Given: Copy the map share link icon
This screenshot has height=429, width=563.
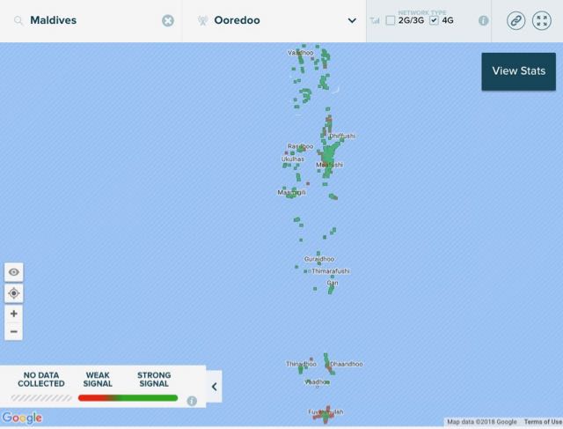Looking at the screenshot, I should (516, 20).
